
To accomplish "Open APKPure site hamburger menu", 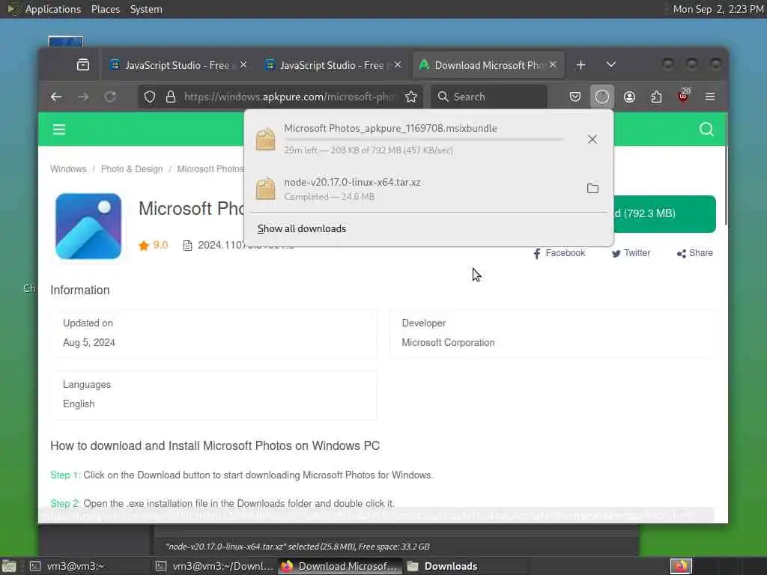I will pyautogui.click(x=59, y=130).
